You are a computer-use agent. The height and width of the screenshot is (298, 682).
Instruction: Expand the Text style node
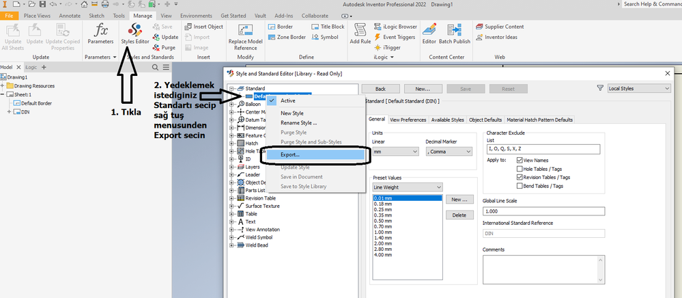231,221
